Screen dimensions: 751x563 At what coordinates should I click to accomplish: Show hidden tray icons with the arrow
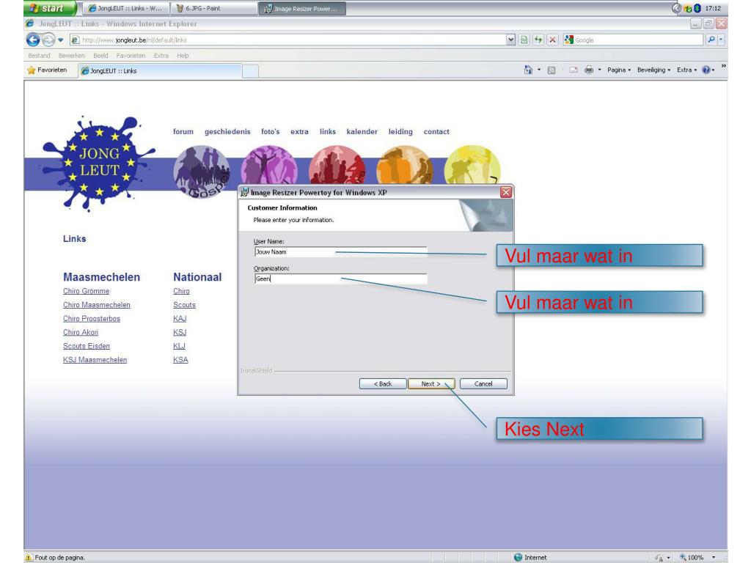pyautogui.click(x=676, y=8)
